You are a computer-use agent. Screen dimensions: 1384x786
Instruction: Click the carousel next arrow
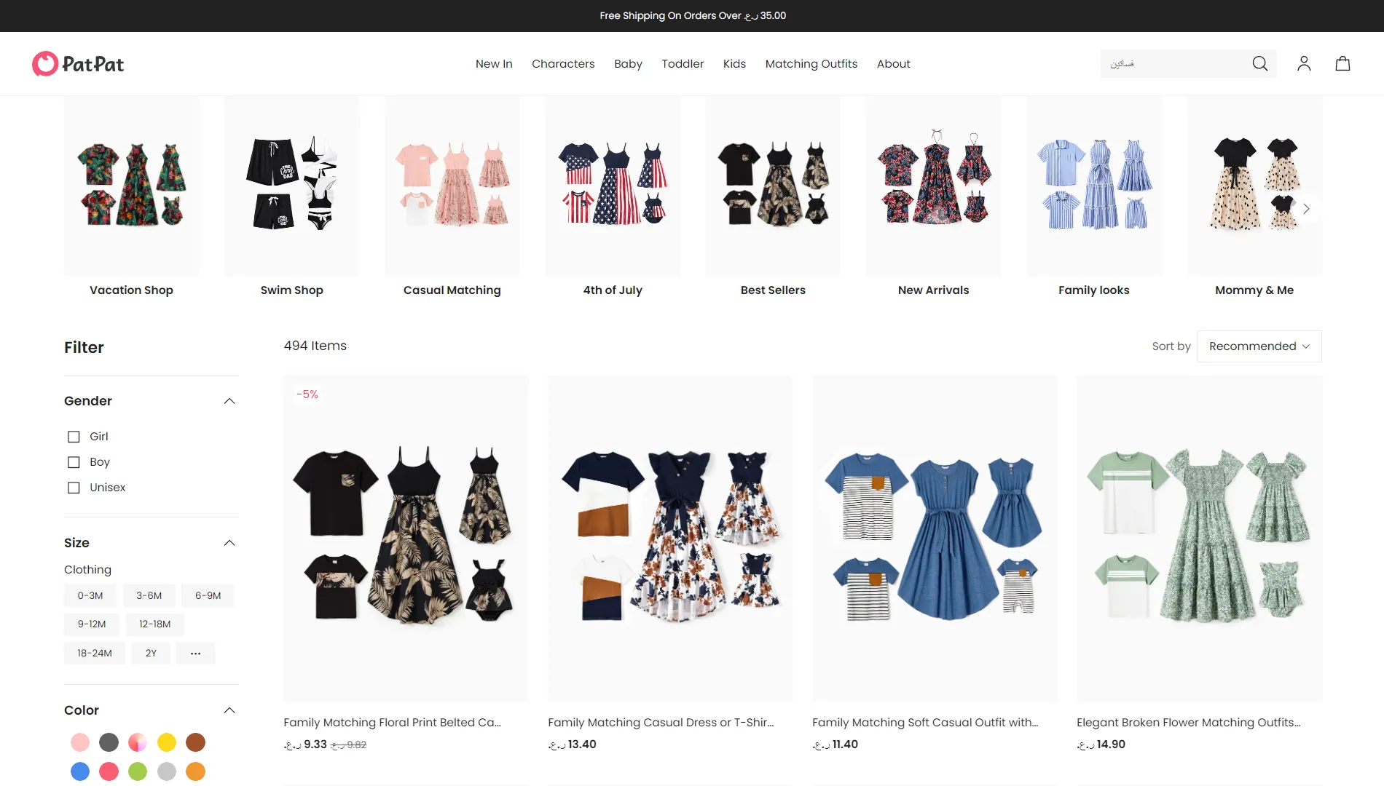pos(1306,209)
